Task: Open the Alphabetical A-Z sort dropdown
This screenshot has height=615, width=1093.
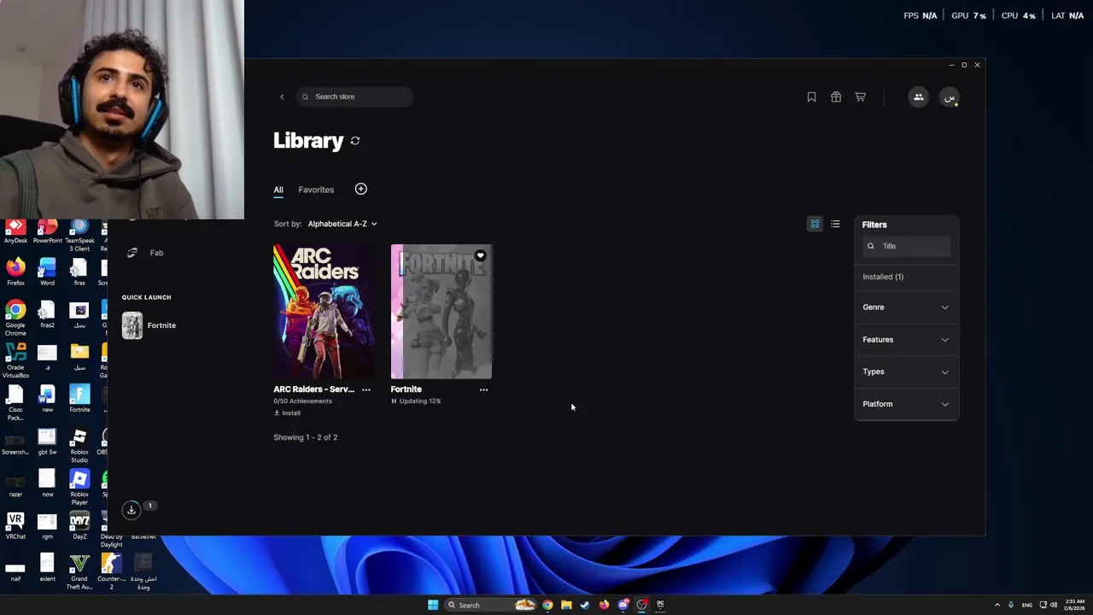Action: [342, 224]
